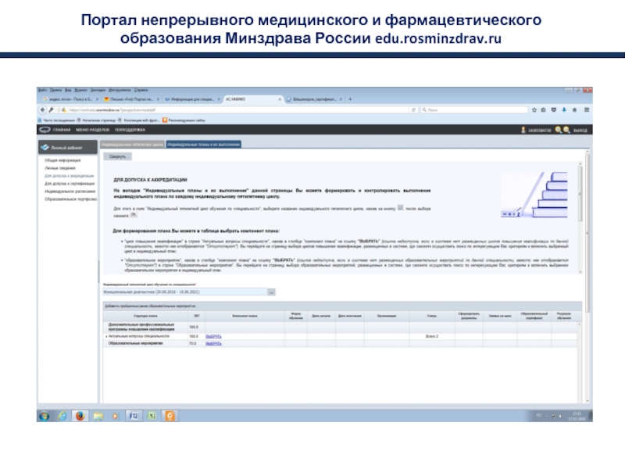Open 'Личные сведения' in the sidebar

(x=59, y=168)
